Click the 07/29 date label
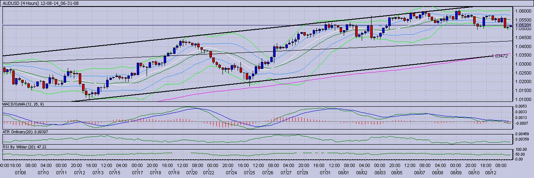 tap(303, 173)
